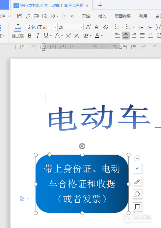
Task: Click the Export to PDF icon
Action: (x=28, y=16)
